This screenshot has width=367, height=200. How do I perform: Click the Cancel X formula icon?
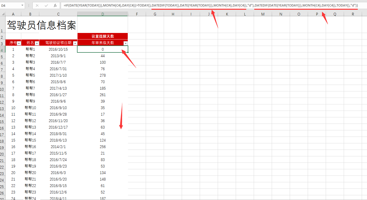[x=37, y=5]
